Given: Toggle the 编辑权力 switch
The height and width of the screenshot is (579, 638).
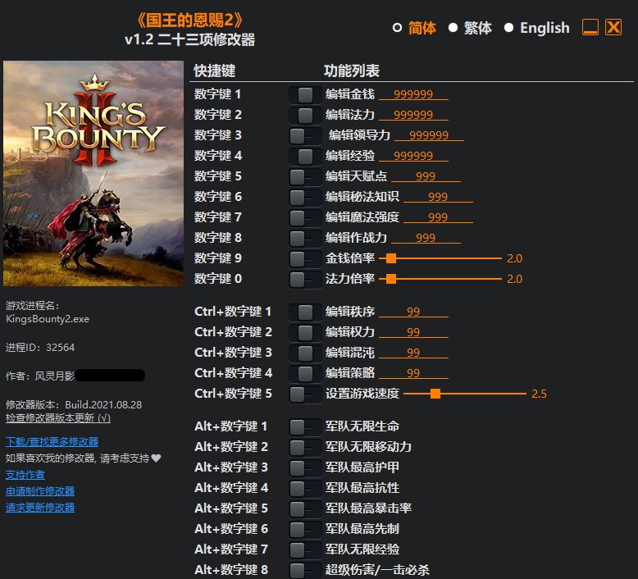Looking at the screenshot, I should (305, 333).
